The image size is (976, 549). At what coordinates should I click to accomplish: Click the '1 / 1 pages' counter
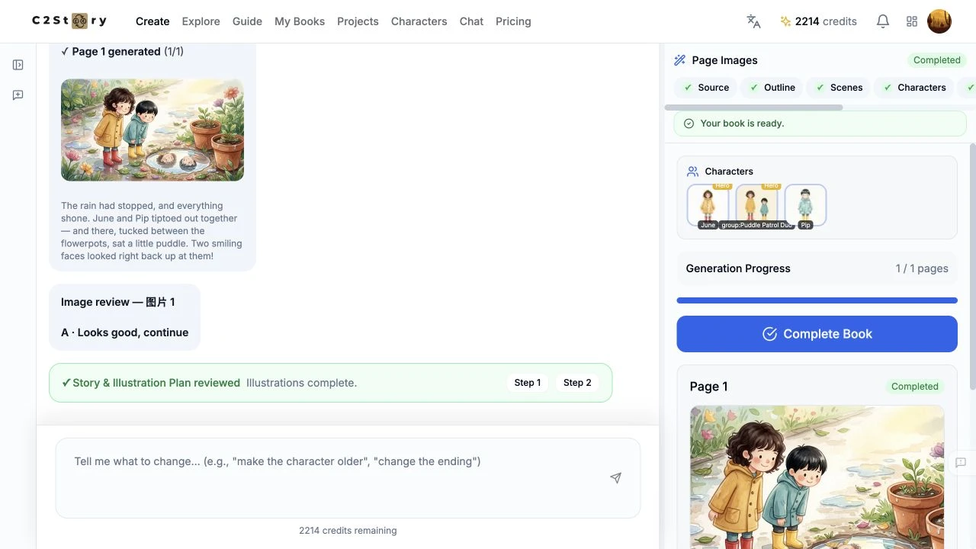[x=922, y=268]
